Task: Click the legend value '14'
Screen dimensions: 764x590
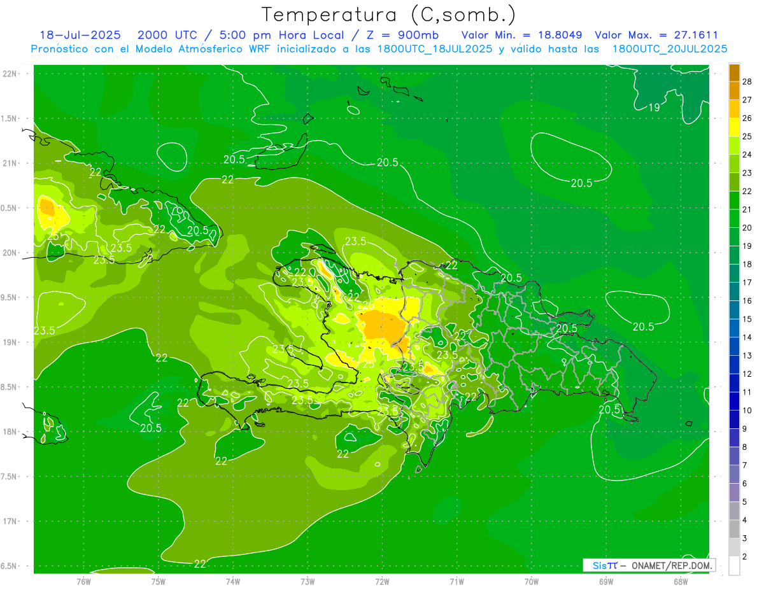Action: point(747,337)
